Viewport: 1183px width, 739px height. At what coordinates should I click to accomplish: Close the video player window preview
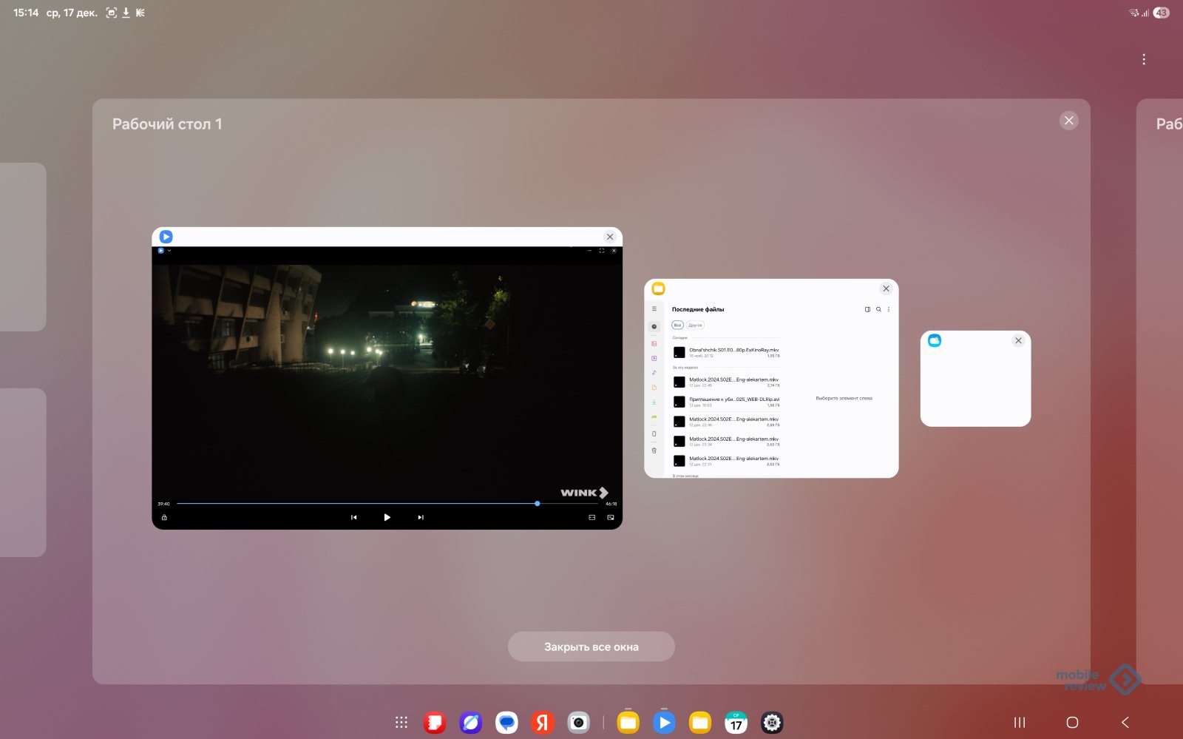[610, 237]
